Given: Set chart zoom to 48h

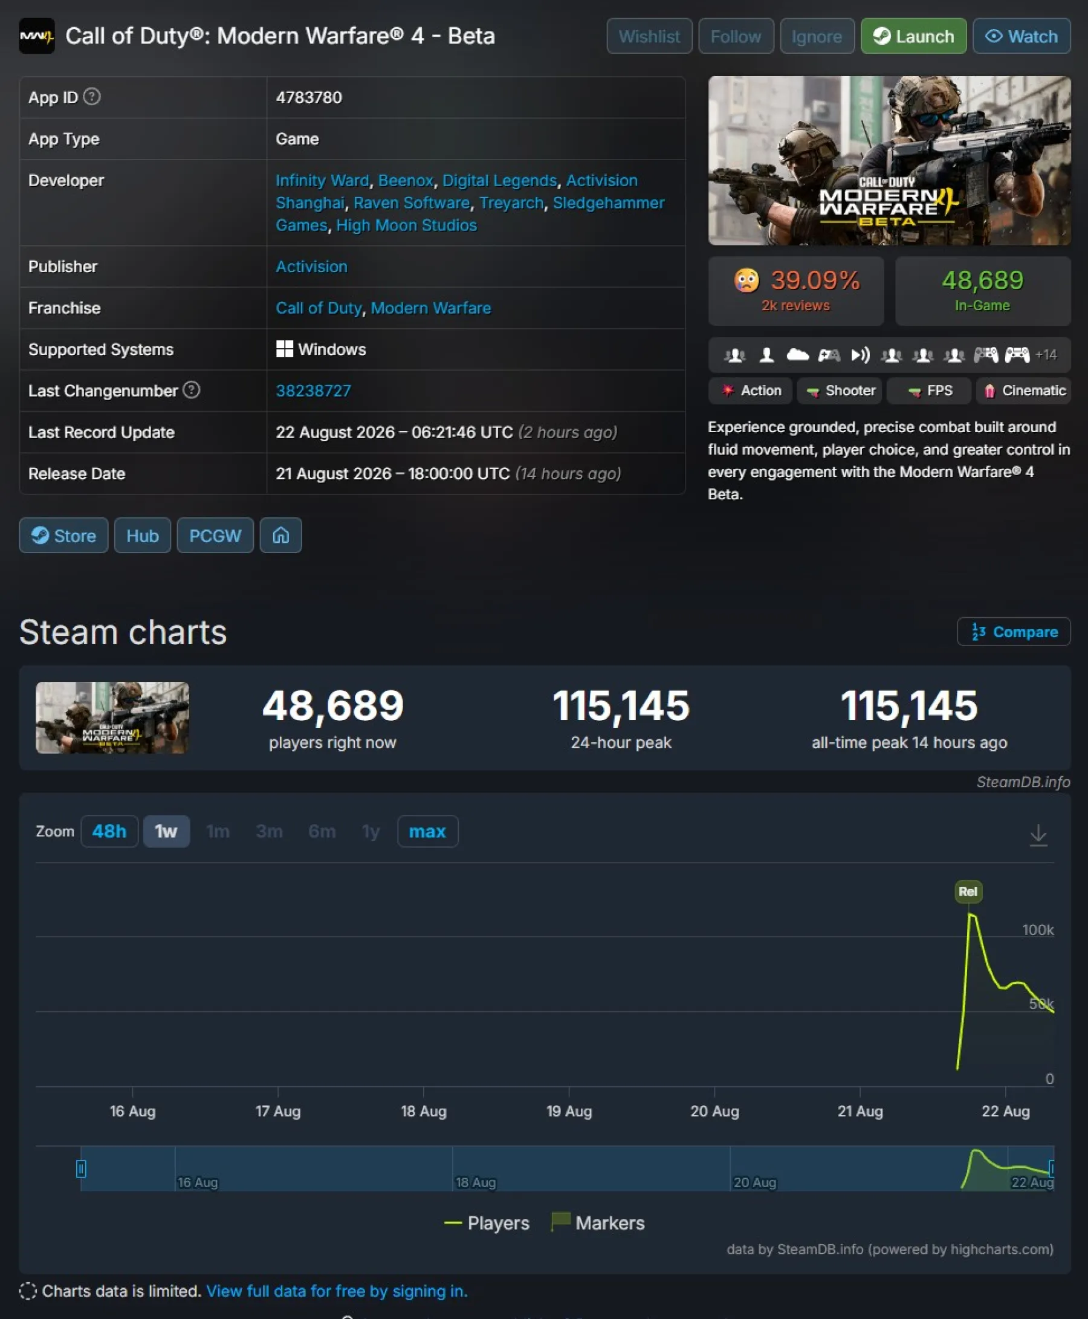Looking at the screenshot, I should 109,831.
